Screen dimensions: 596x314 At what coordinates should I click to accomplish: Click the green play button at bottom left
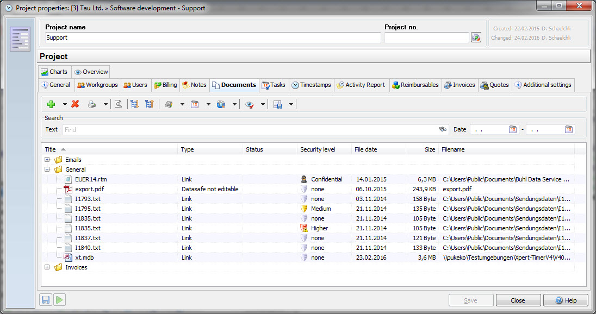coord(59,300)
